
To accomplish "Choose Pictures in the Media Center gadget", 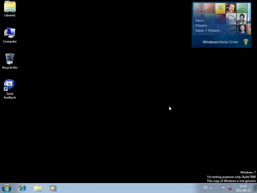I will click(201, 26).
